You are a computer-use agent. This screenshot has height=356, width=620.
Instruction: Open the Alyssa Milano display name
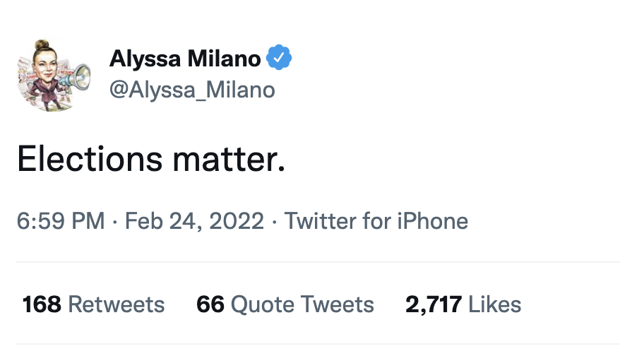185,59
